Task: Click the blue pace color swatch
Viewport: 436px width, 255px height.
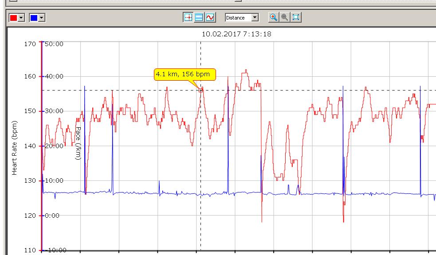Action: (x=34, y=18)
